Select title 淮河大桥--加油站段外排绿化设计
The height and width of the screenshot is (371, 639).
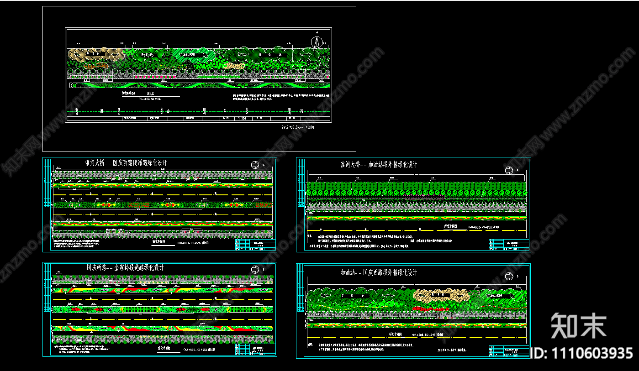tap(379, 164)
